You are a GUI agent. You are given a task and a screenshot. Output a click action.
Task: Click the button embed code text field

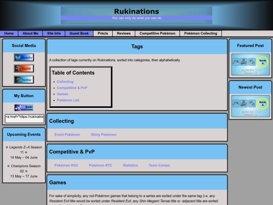tap(24, 118)
